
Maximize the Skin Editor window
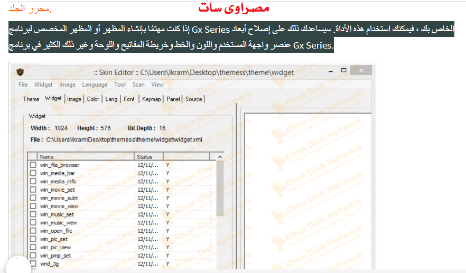click(x=344, y=70)
